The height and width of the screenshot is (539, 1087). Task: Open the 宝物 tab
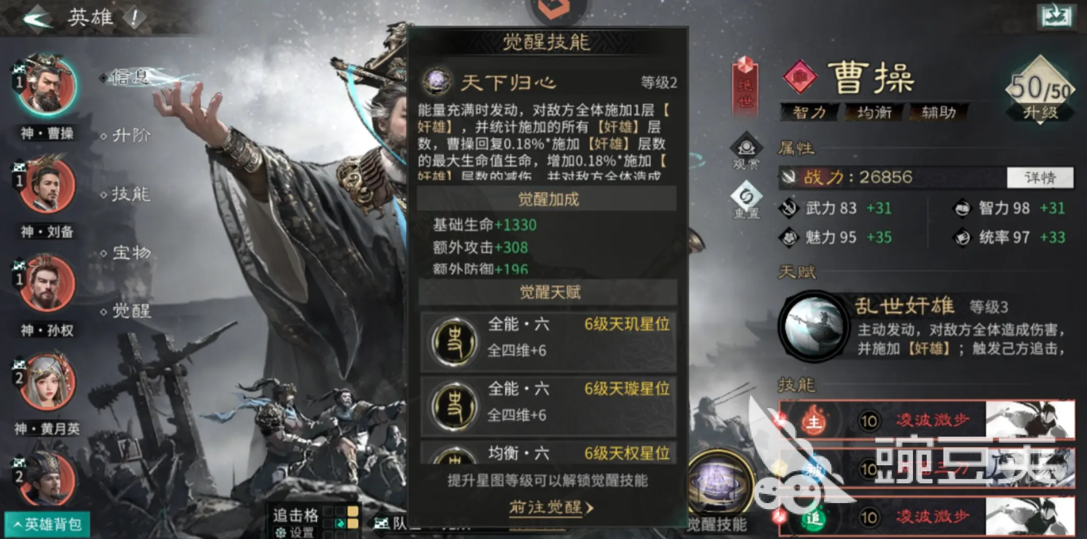(x=131, y=253)
